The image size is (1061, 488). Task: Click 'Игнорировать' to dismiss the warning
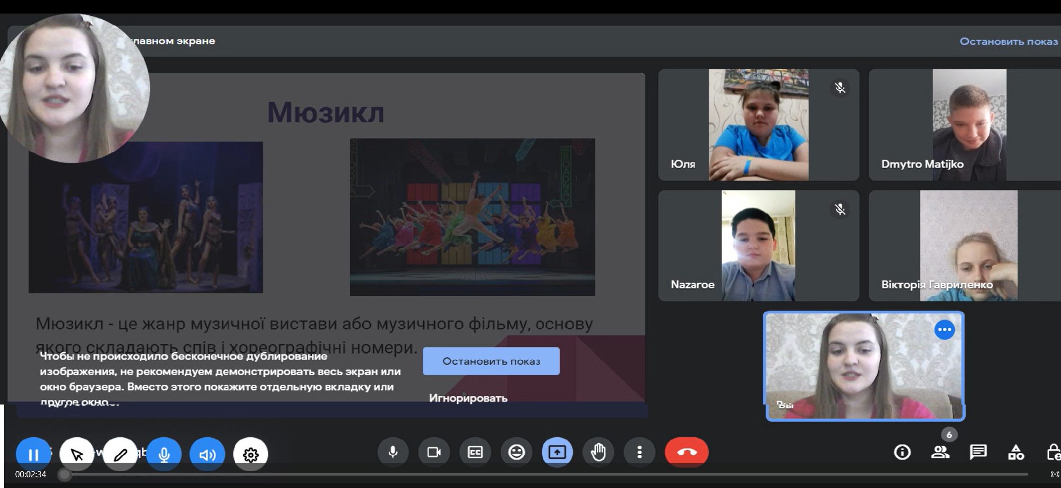[x=468, y=398]
